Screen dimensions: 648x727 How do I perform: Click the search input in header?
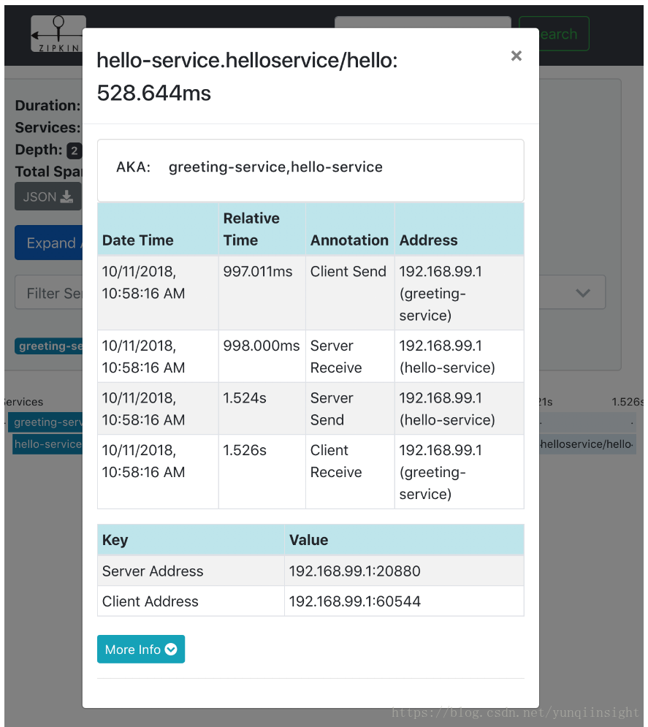(423, 22)
